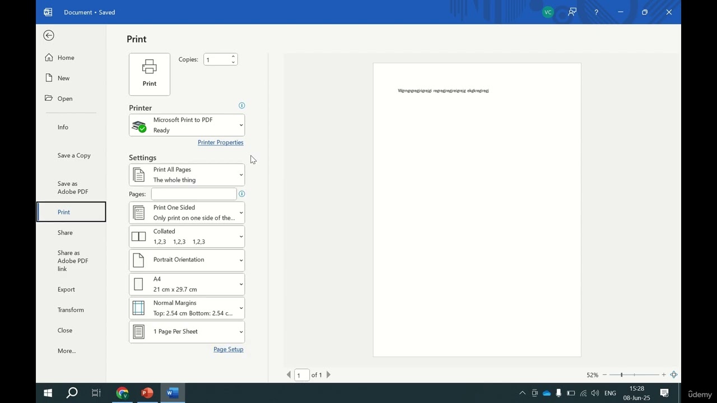The width and height of the screenshot is (717, 403).
Task: Open Wi-Fi network icon in tray
Action: tap(583, 393)
